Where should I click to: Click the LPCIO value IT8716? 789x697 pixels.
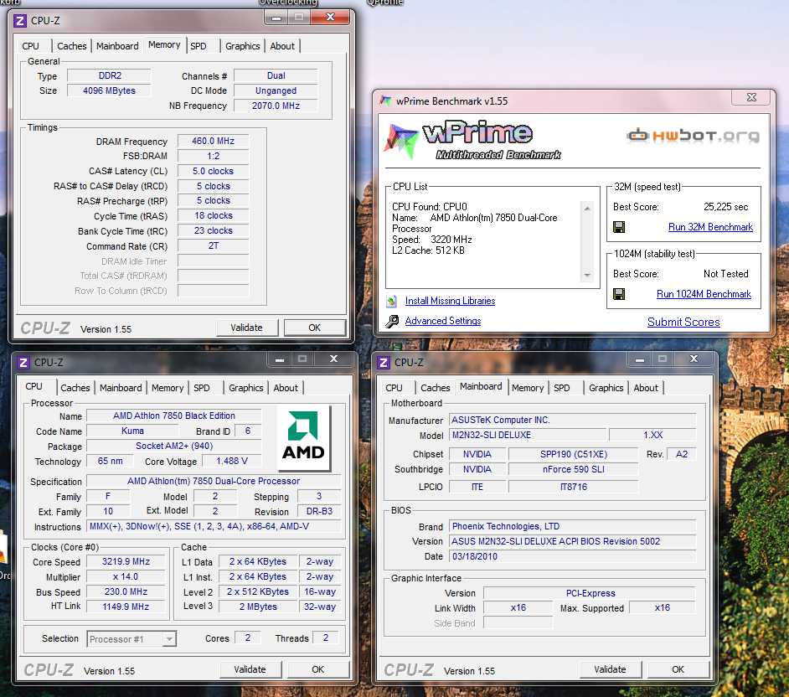[574, 487]
